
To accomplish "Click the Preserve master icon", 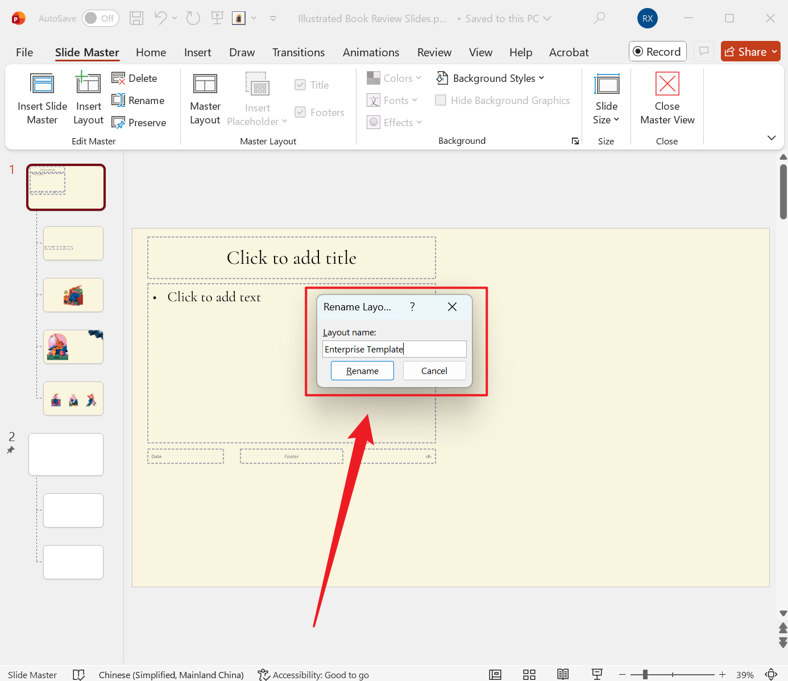I will [x=118, y=123].
